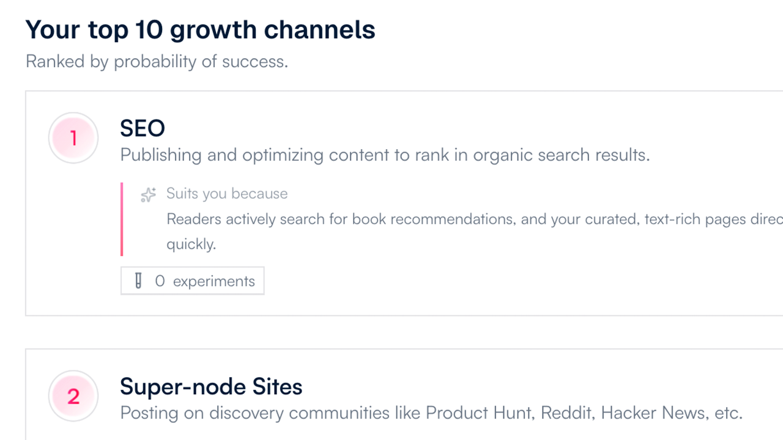Click the Super-node Sites description text

431,413
